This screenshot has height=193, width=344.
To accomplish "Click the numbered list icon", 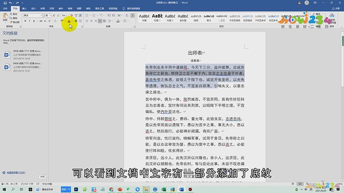I will pos(94,15).
